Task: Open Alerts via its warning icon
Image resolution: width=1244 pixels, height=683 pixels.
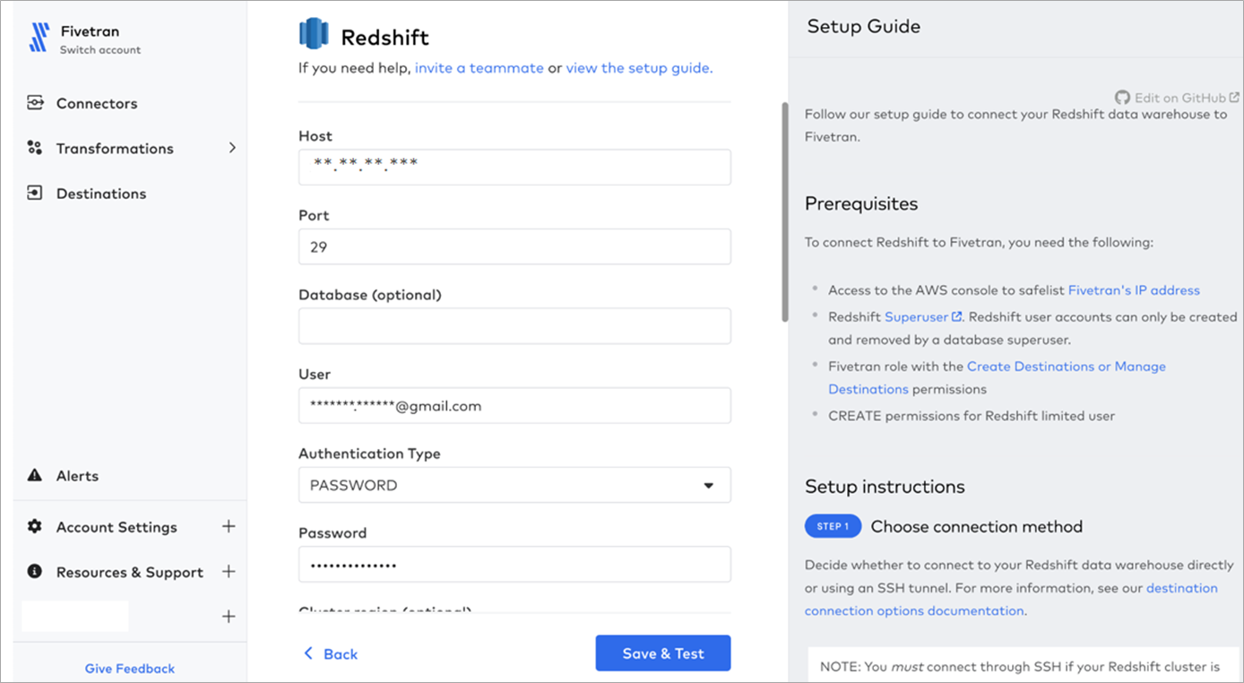Action: coord(33,475)
